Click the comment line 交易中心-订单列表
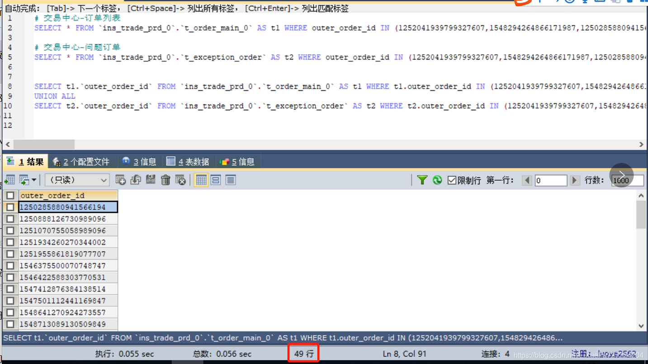The width and height of the screenshot is (648, 364). pyautogui.click(x=77, y=18)
